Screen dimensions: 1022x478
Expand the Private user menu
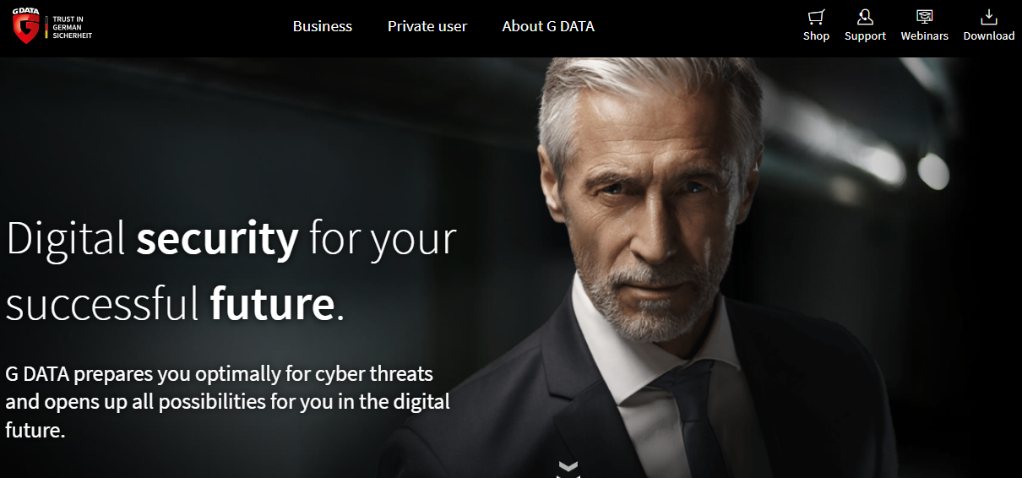click(427, 26)
